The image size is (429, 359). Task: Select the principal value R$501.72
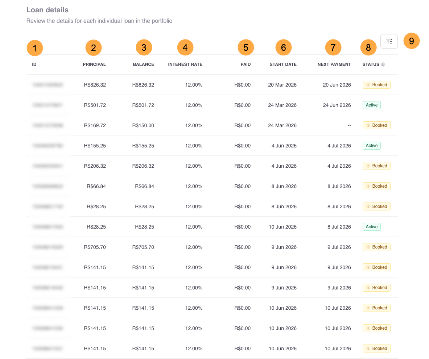pyautogui.click(x=95, y=105)
